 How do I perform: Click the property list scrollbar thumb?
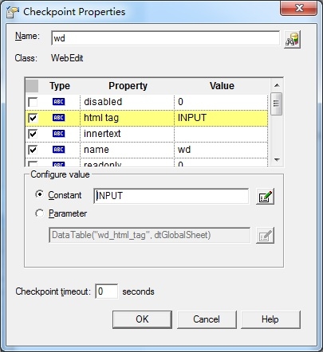point(277,104)
